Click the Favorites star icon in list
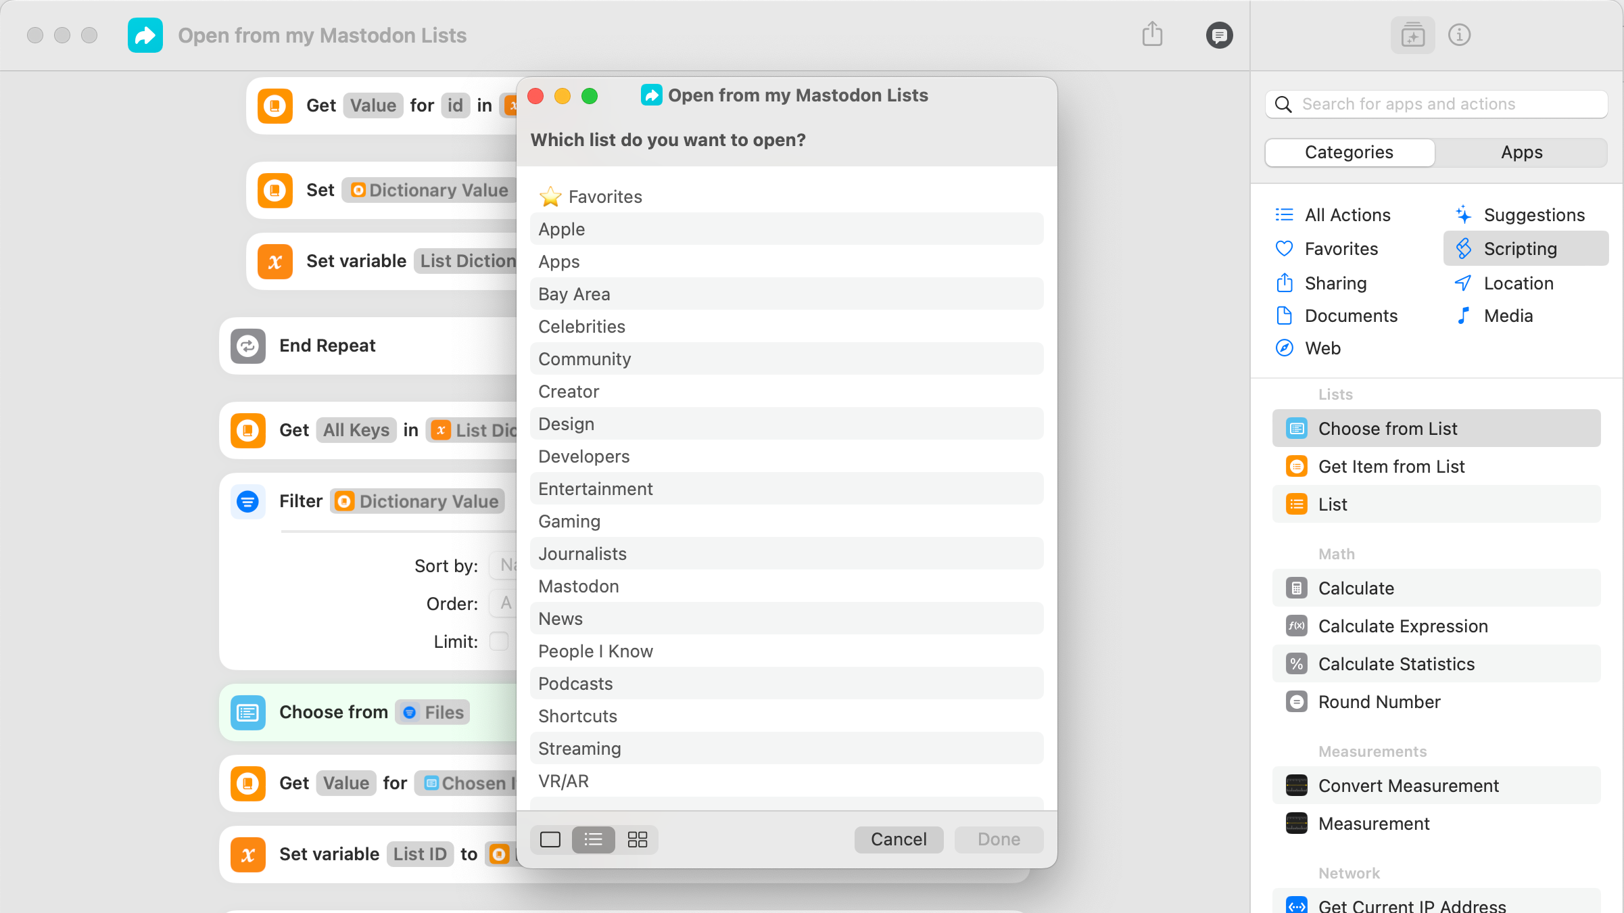The height and width of the screenshot is (913, 1624). click(550, 197)
